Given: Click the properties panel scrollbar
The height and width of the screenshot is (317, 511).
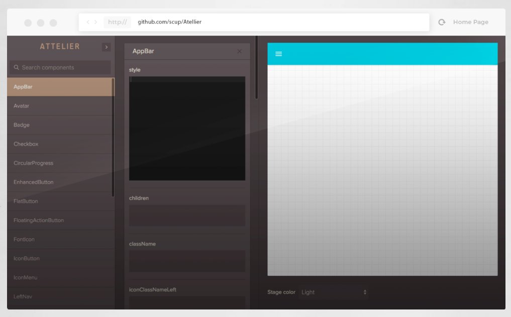Looking at the screenshot, I should click(x=256, y=67).
